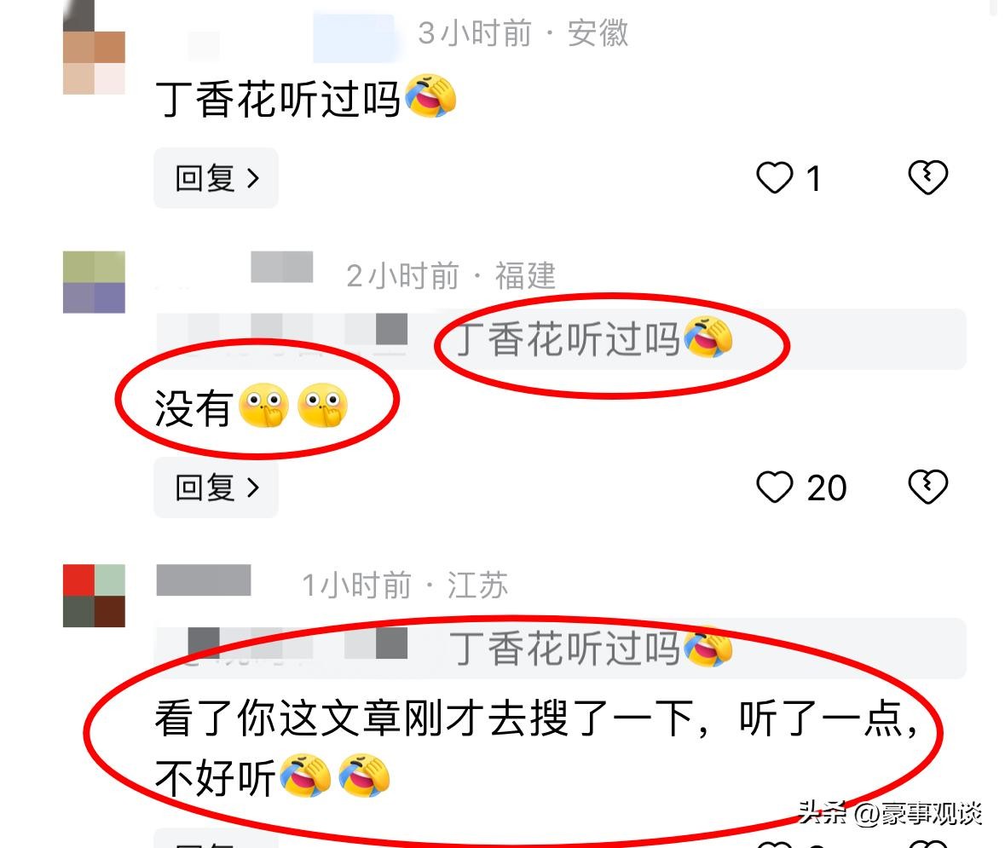The width and height of the screenshot is (1005, 848).
Task: Tap the Jiangsu commenter's blurred username
Action: (x=204, y=580)
